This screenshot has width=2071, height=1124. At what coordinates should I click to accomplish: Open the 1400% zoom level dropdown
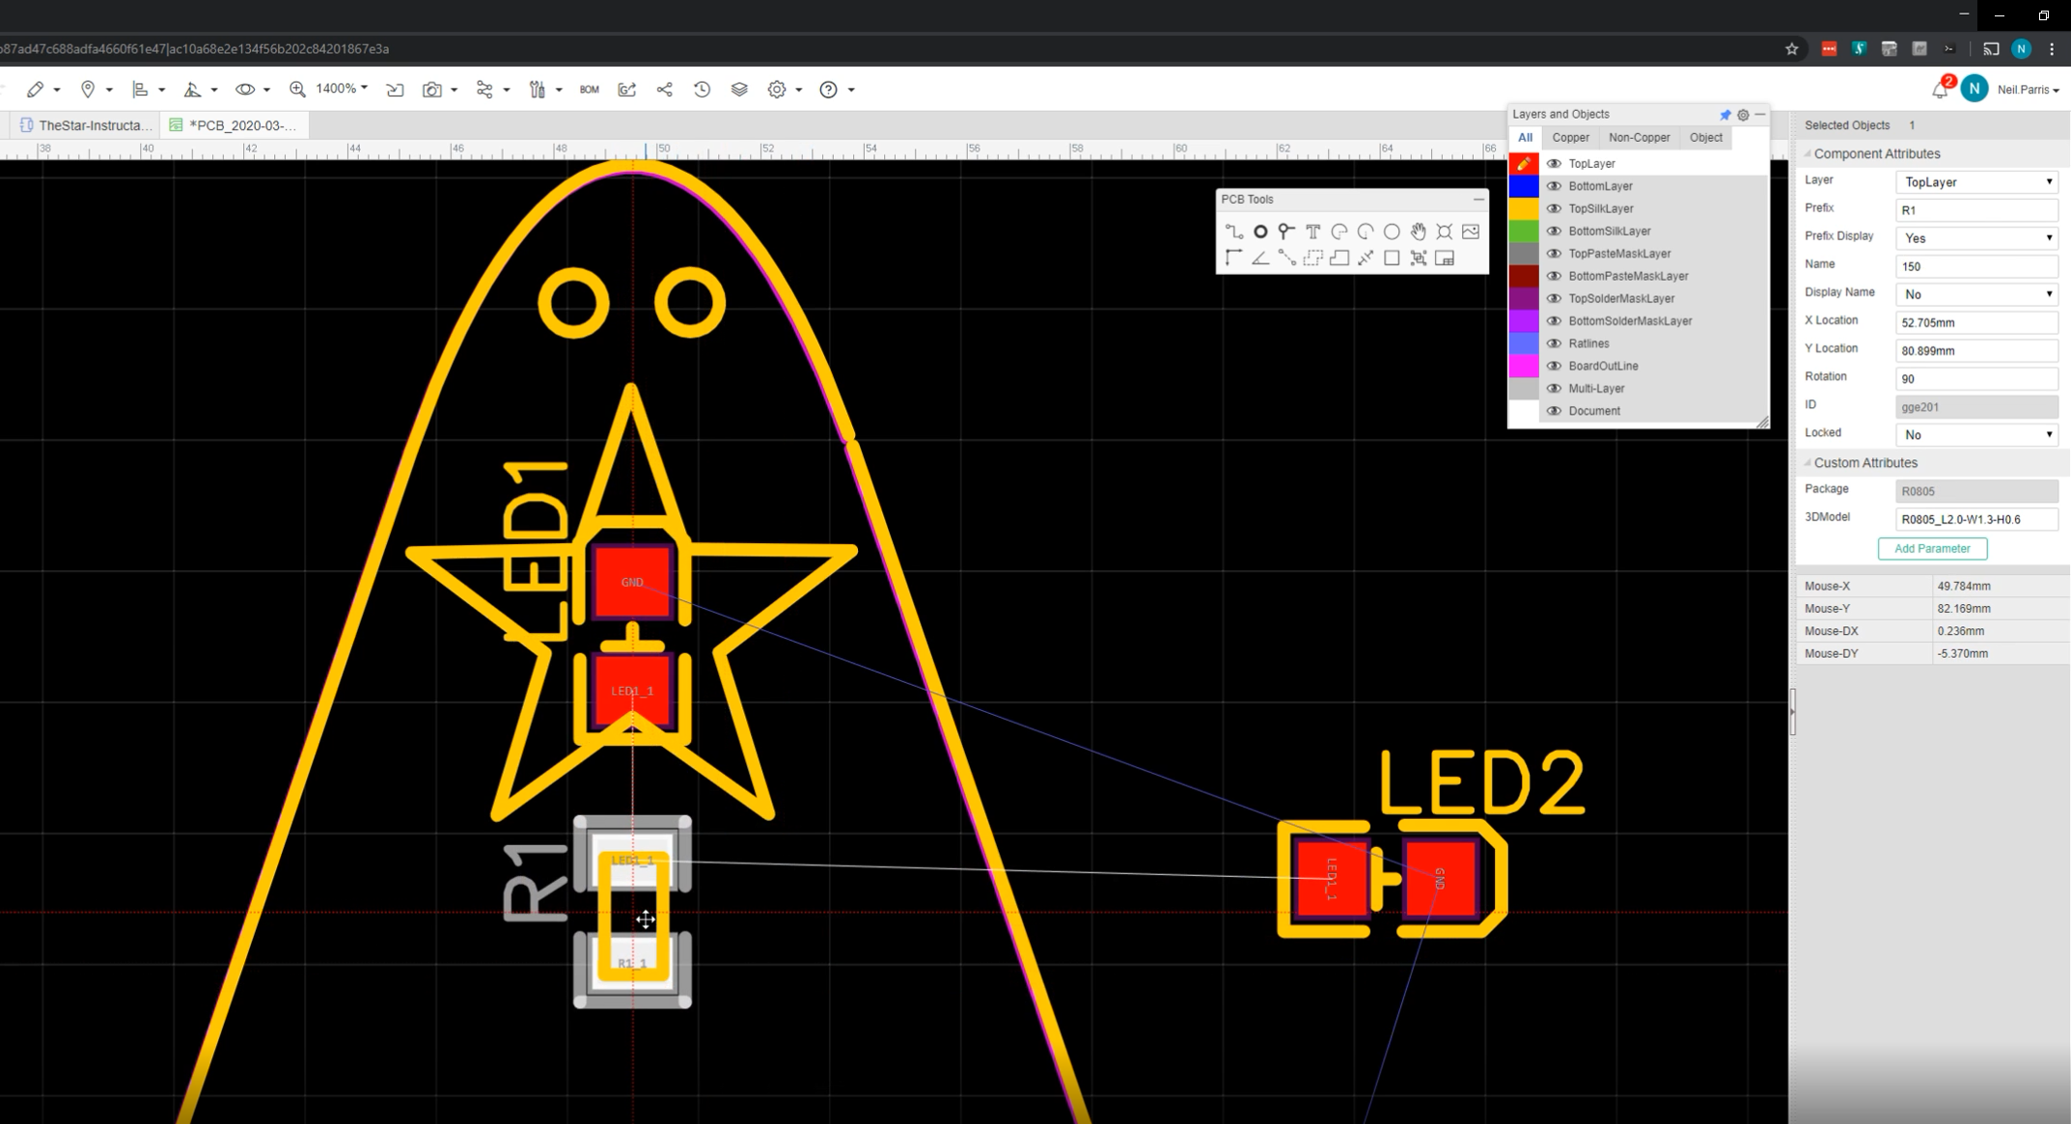(342, 89)
